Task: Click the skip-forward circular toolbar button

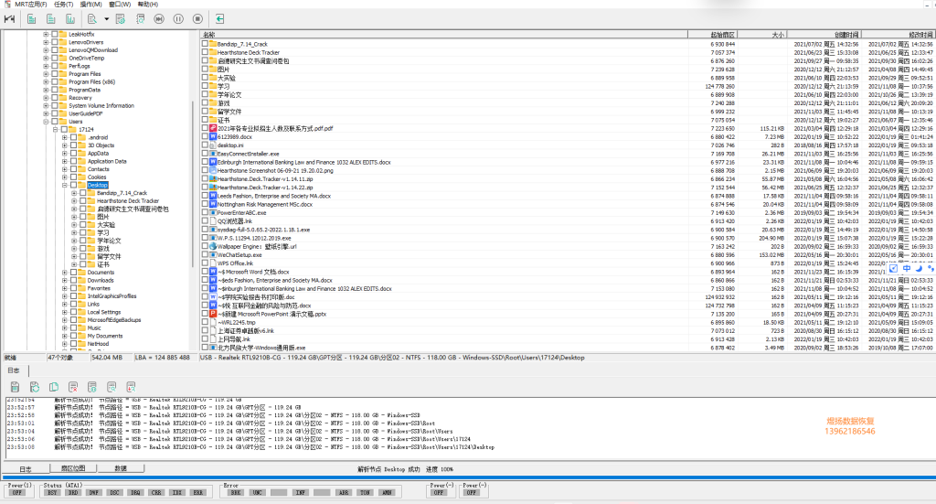Action: pyautogui.click(x=159, y=19)
